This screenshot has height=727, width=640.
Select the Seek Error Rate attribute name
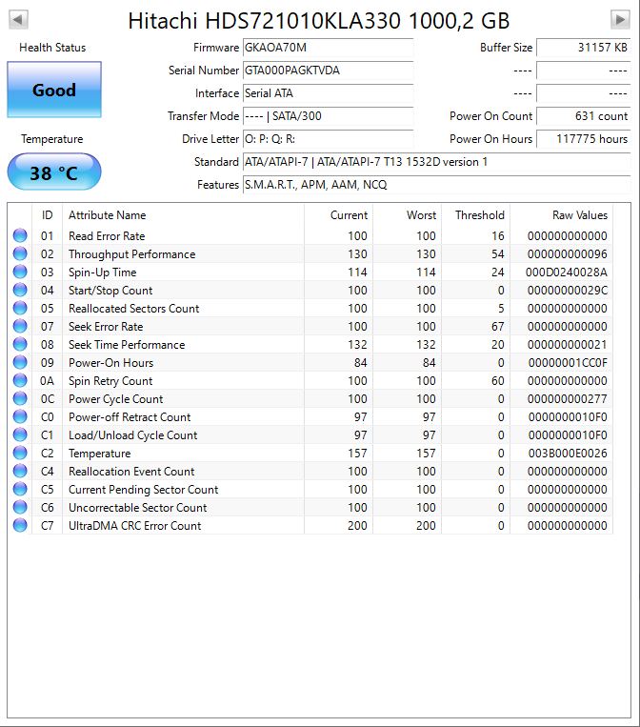pos(106,327)
